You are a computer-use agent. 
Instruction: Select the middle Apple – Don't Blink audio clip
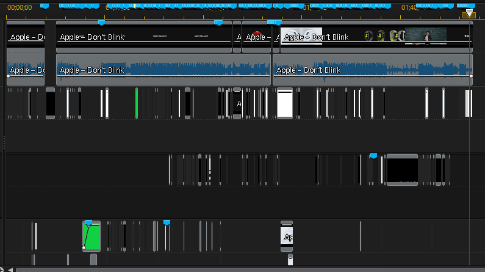[x=163, y=70]
